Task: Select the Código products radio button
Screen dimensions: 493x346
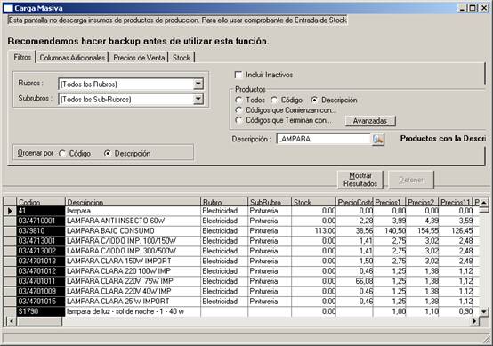Action: (274, 101)
